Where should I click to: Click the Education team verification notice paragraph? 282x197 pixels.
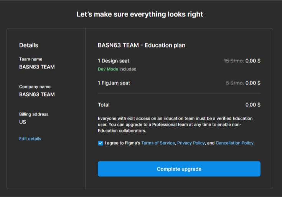pos(175,125)
